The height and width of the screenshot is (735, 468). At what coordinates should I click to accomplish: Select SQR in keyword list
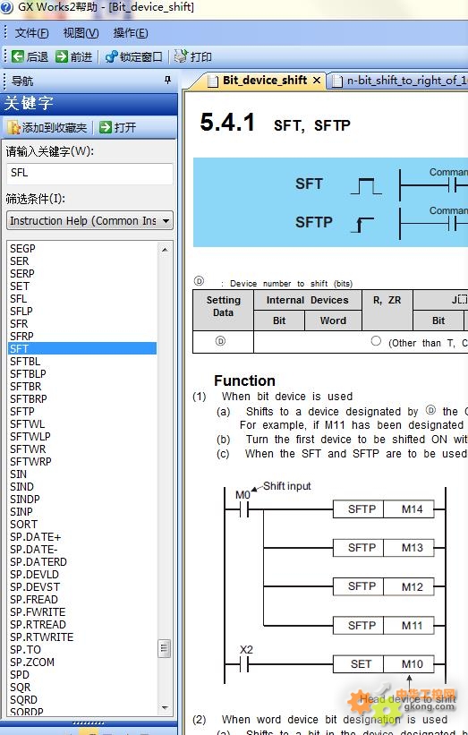(21, 688)
